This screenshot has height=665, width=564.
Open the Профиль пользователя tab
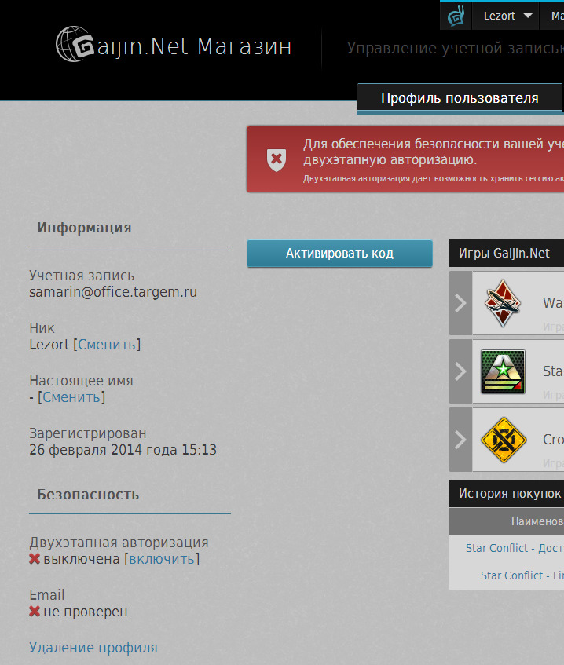pos(460,98)
